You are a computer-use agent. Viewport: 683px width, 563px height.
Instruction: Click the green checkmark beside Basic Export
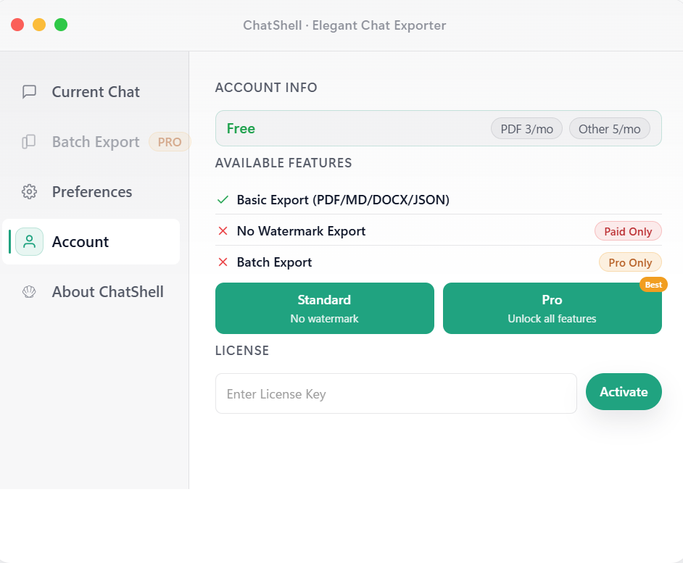click(x=223, y=200)
